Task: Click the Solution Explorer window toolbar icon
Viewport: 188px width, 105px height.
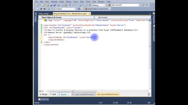Action: 142,5
